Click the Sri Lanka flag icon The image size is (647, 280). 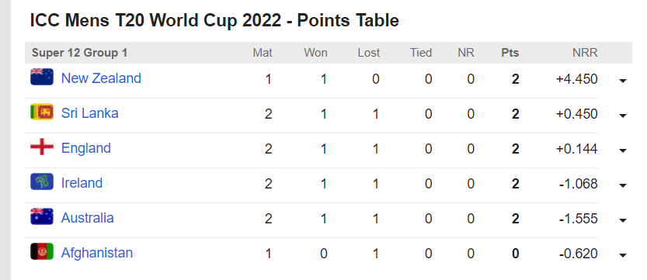tap(42, 112)
